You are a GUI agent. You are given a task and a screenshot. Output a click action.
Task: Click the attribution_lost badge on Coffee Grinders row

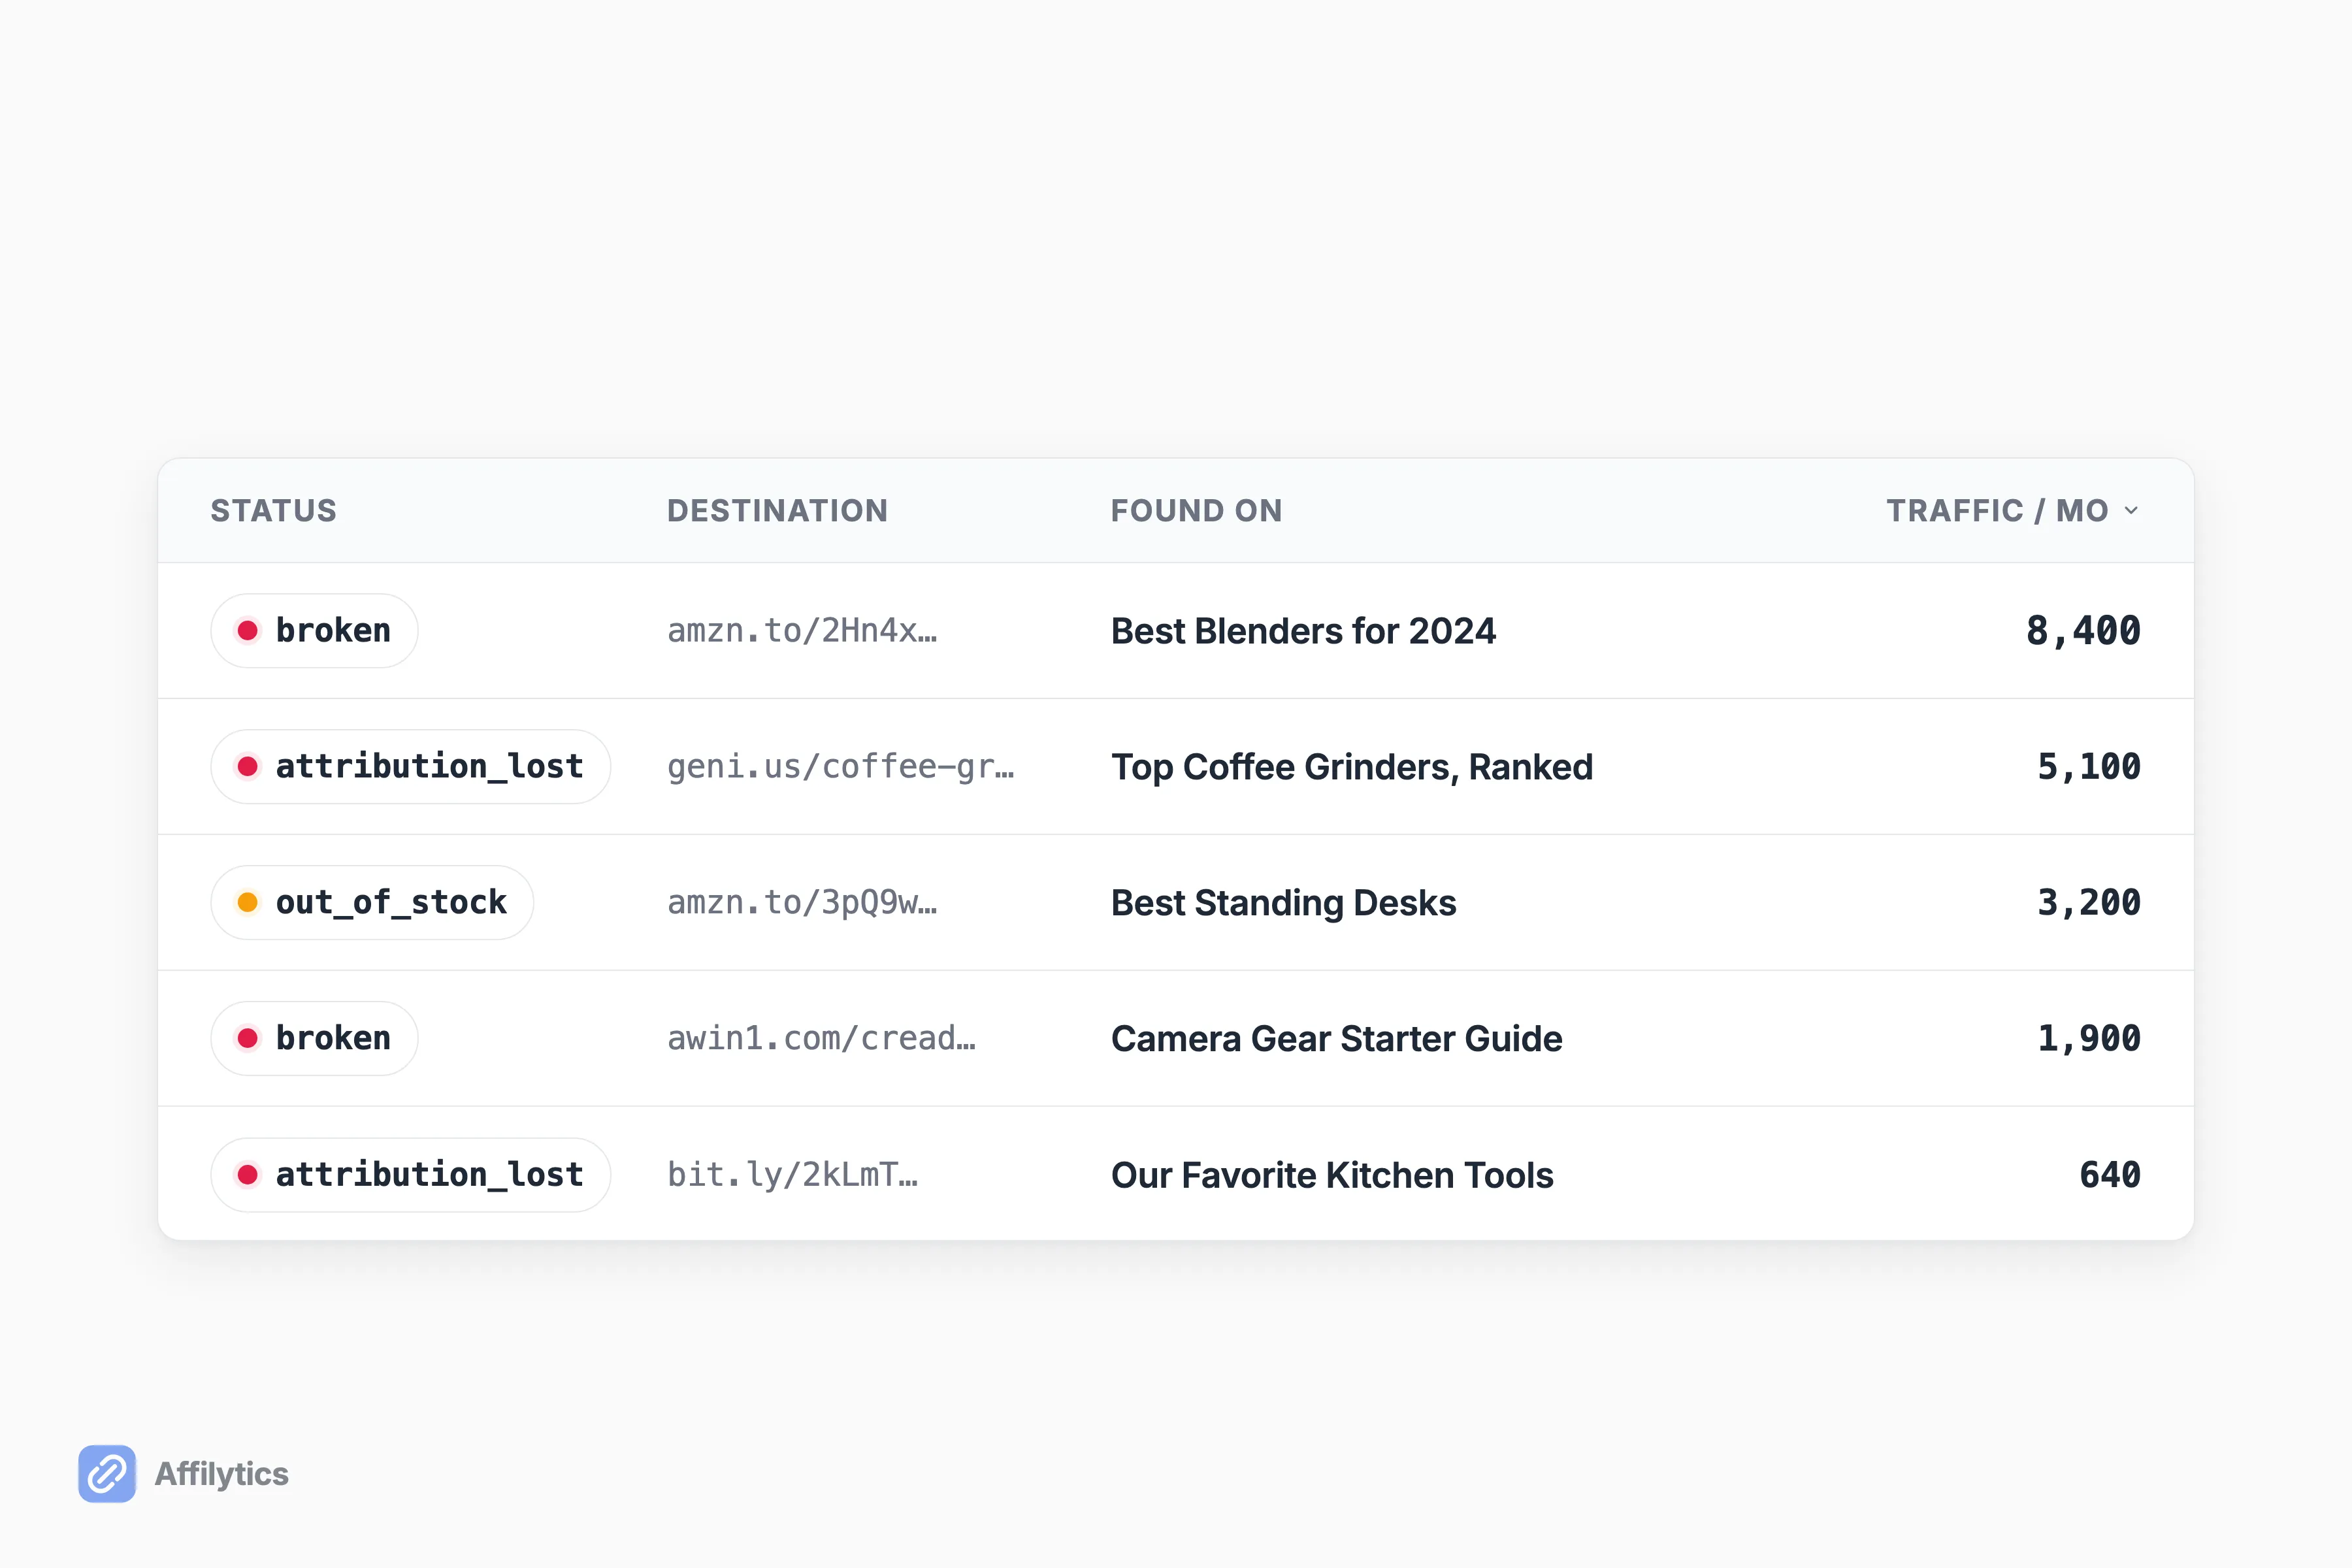click(x=410, y=767)
